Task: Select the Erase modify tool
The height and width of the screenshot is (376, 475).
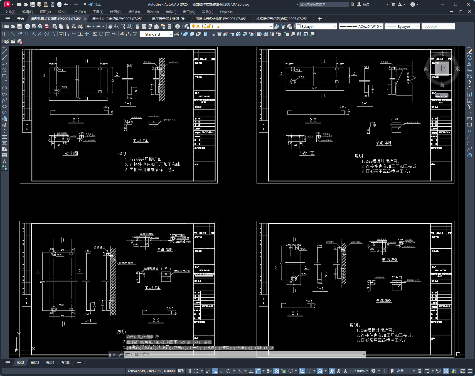Action: (x=469, y=51)
